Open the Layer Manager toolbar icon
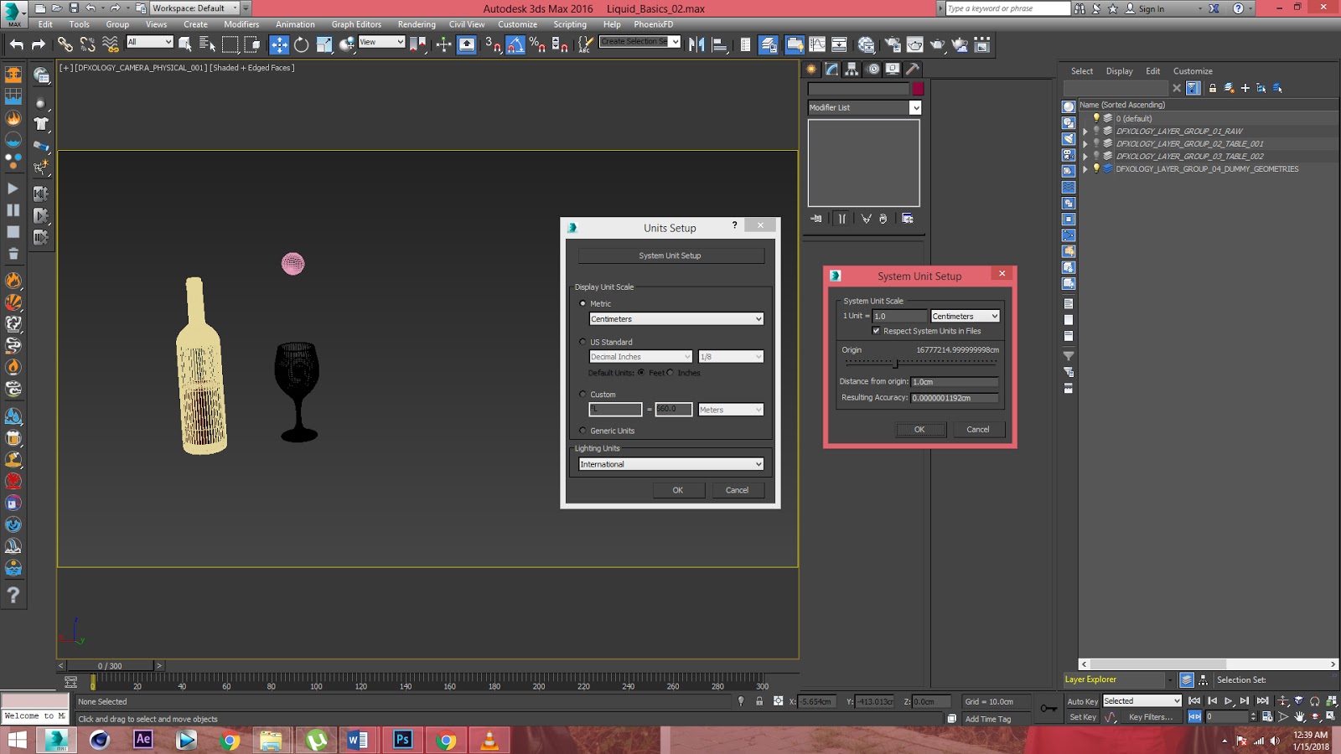The width and height of the screenshot is (1341, 754). pyautogui.click(x=769, y=44)
